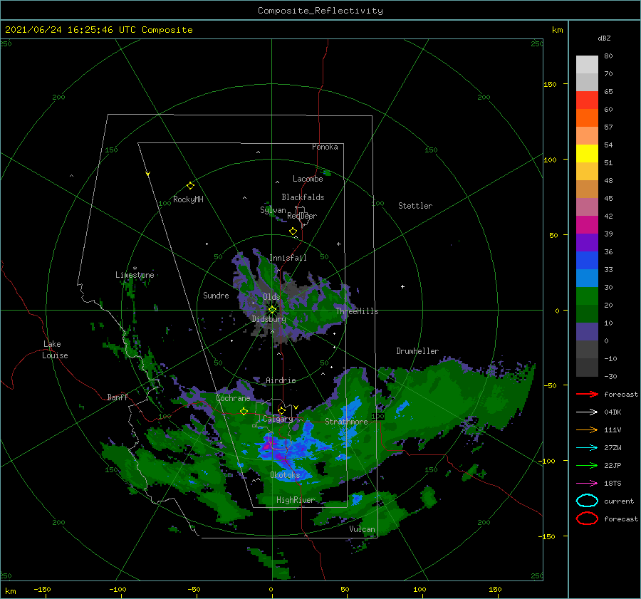
Task: Click the Ponoka city label
Action: pyautogui.click(x=325, y=147)
